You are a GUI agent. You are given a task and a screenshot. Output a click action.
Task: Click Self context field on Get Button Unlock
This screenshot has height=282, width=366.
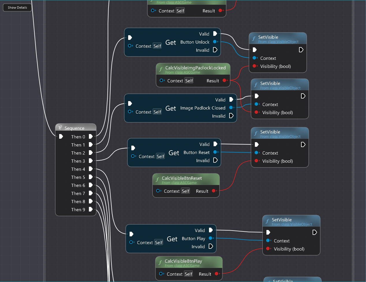coord(157,46)
